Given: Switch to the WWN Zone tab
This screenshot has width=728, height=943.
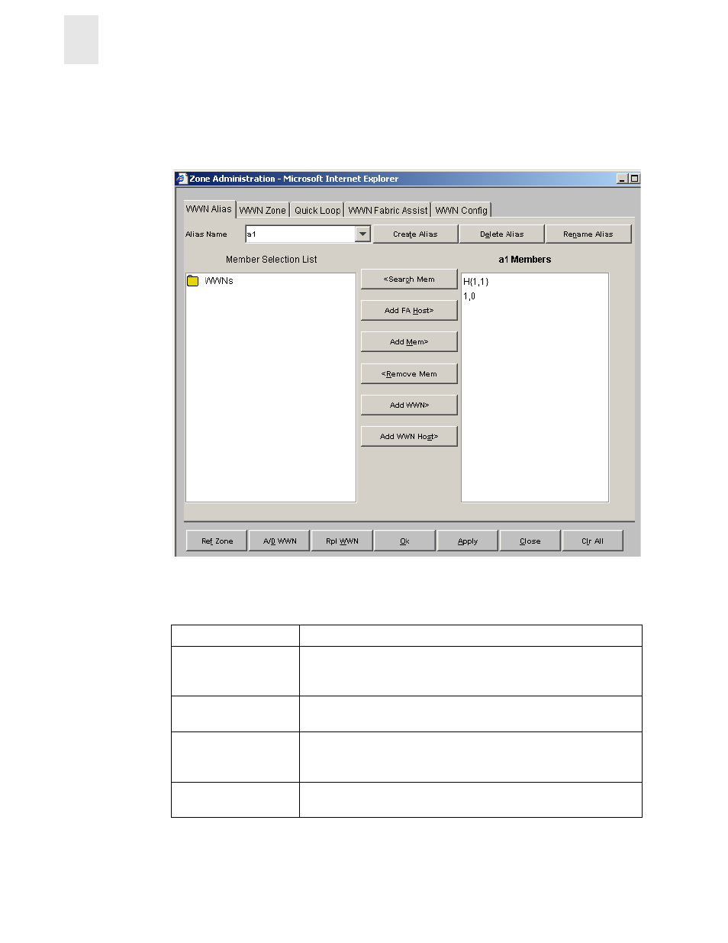Looking at the screenshot, I should point(263,211).
